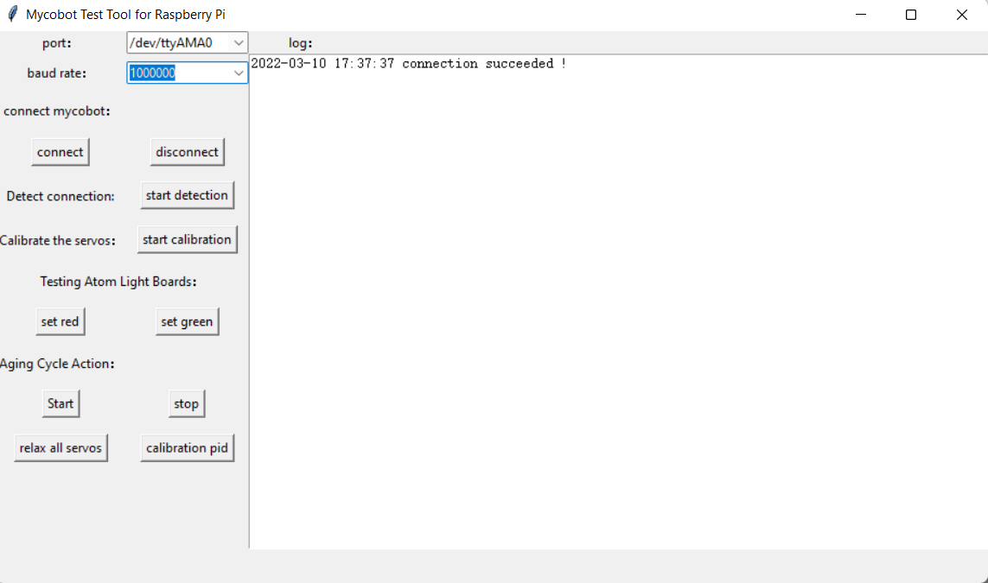
Task: Click the connect button
Action: coord(61,152)
